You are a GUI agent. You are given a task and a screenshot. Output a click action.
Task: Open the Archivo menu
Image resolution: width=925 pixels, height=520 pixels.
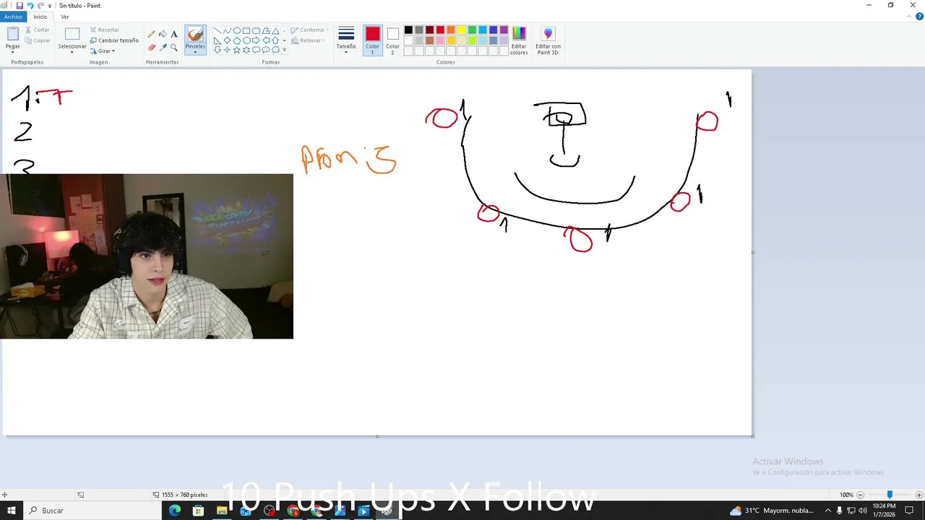pos(13,17)
